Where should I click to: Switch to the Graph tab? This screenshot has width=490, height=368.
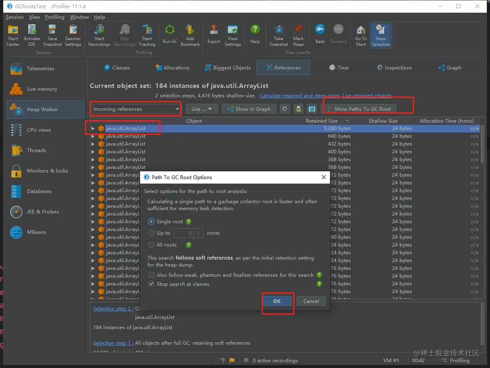[450, 68]
